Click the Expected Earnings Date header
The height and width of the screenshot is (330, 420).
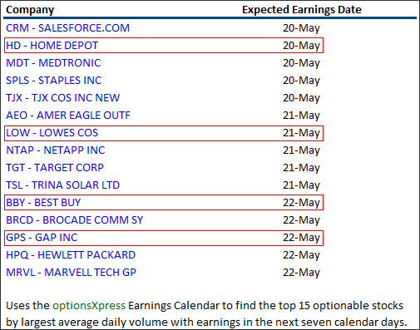coord(302,10)
